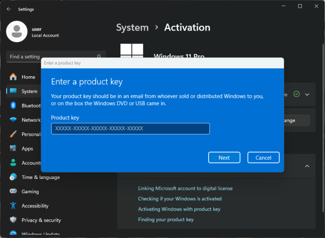This screenshot has width=325, height=238.
Task: Select the Personalization paintbrush icon
Action: (x=13, y=134)
